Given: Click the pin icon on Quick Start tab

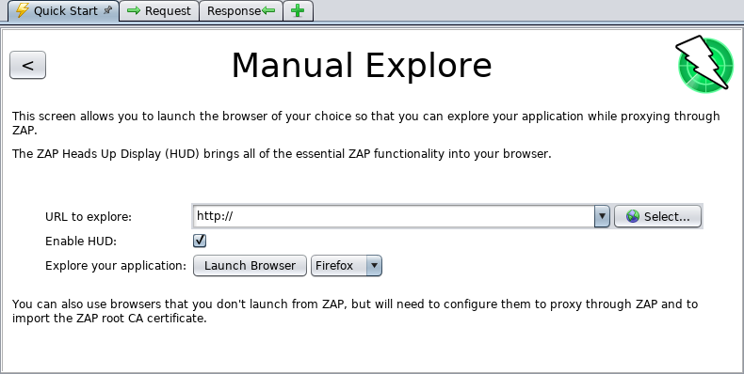Looking at the screenshot, I should click(107, 10).
